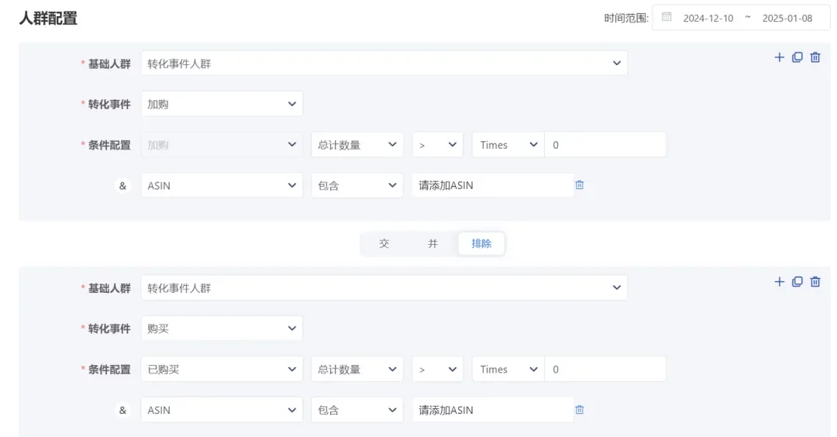Remove the ASIN condition row in second group
Image resolution: width=837 pixels, height=437 pixels.
tap(580, 410)
